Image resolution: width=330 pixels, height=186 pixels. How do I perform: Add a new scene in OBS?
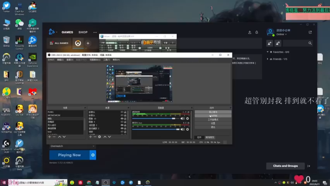[49, 137]
